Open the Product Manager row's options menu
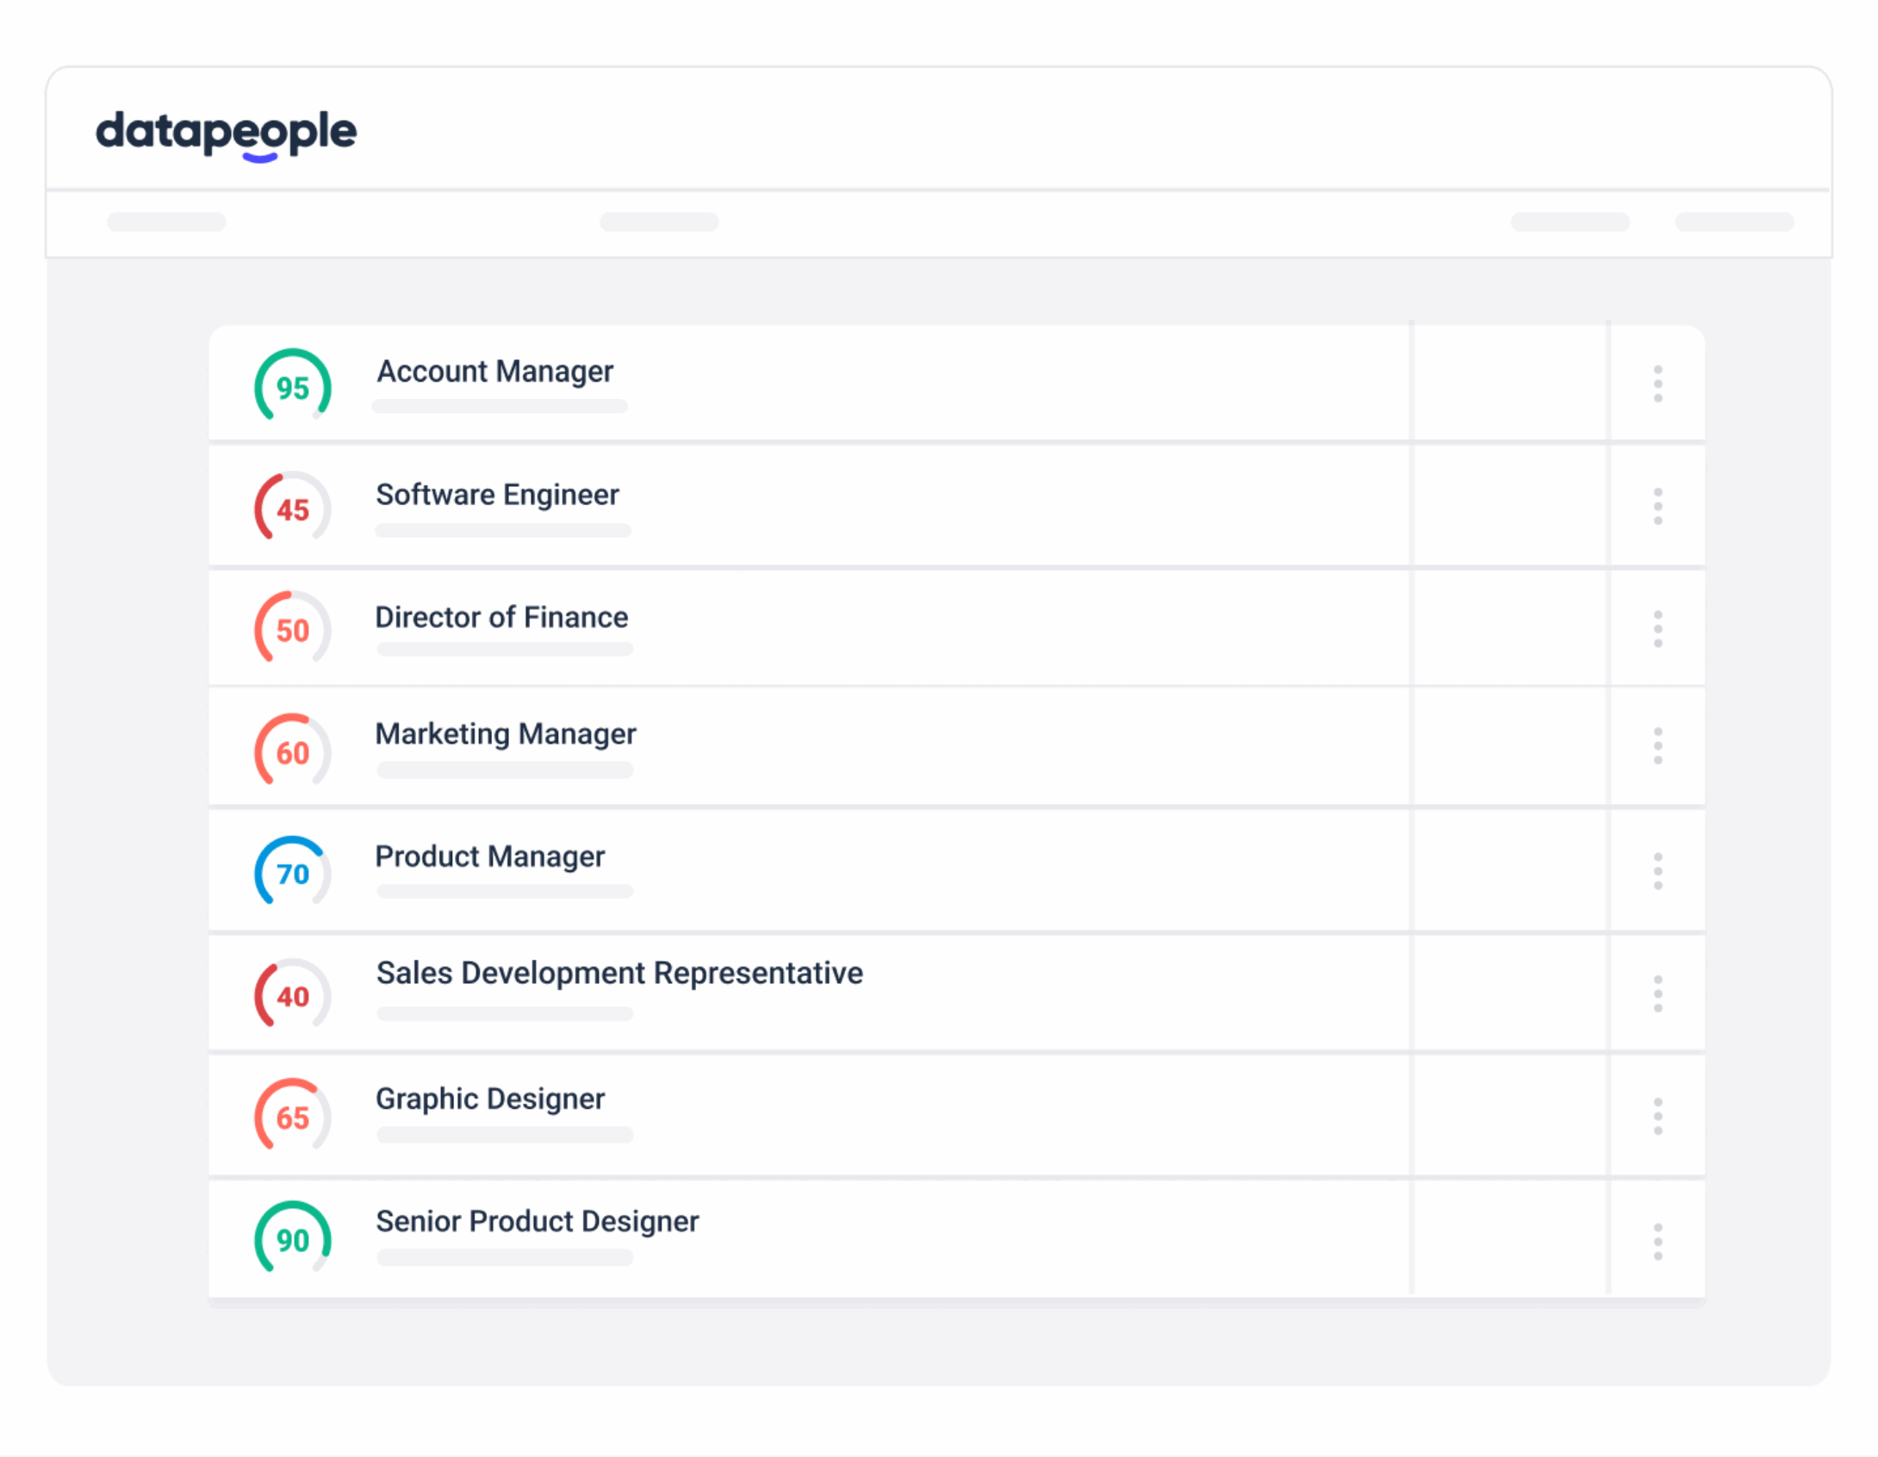 coord(1657,871)
